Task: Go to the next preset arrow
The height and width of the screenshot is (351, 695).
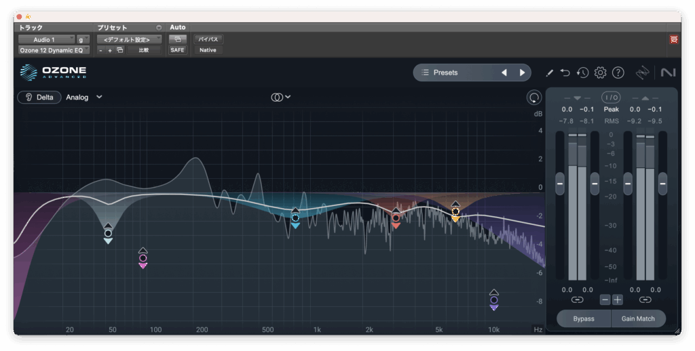Action: (x=522, y=73)
